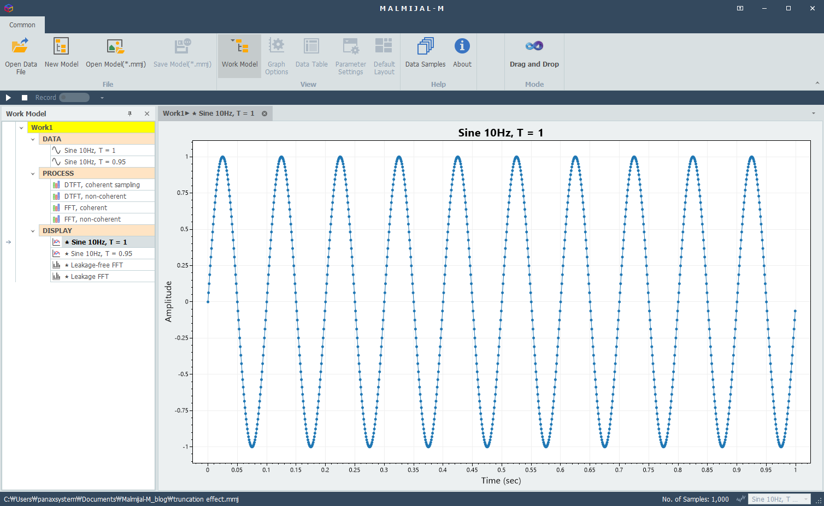The height and width of the screenshot is (506, 824).
Task: Click the MALMIJAL-M app logo icon
Action: tap(8, 8)
